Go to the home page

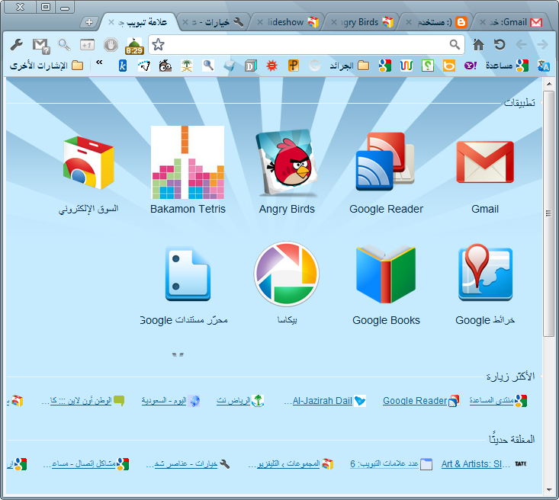[x=478, y=45]
